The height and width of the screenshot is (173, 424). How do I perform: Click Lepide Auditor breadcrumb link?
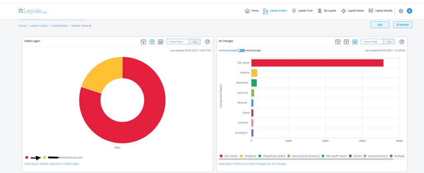click(x=39, y=26)
